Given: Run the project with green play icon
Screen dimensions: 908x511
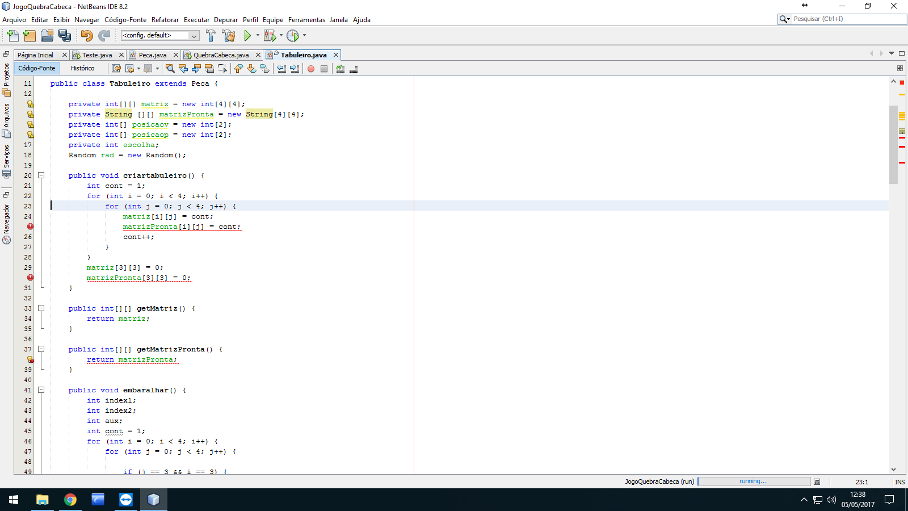Looking at the screenshot, I should (x=247, y=36).
